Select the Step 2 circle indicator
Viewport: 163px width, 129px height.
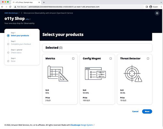coord(8,44)
